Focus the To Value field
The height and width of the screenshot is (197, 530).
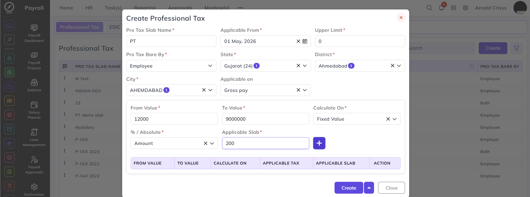tap(266, 119)
